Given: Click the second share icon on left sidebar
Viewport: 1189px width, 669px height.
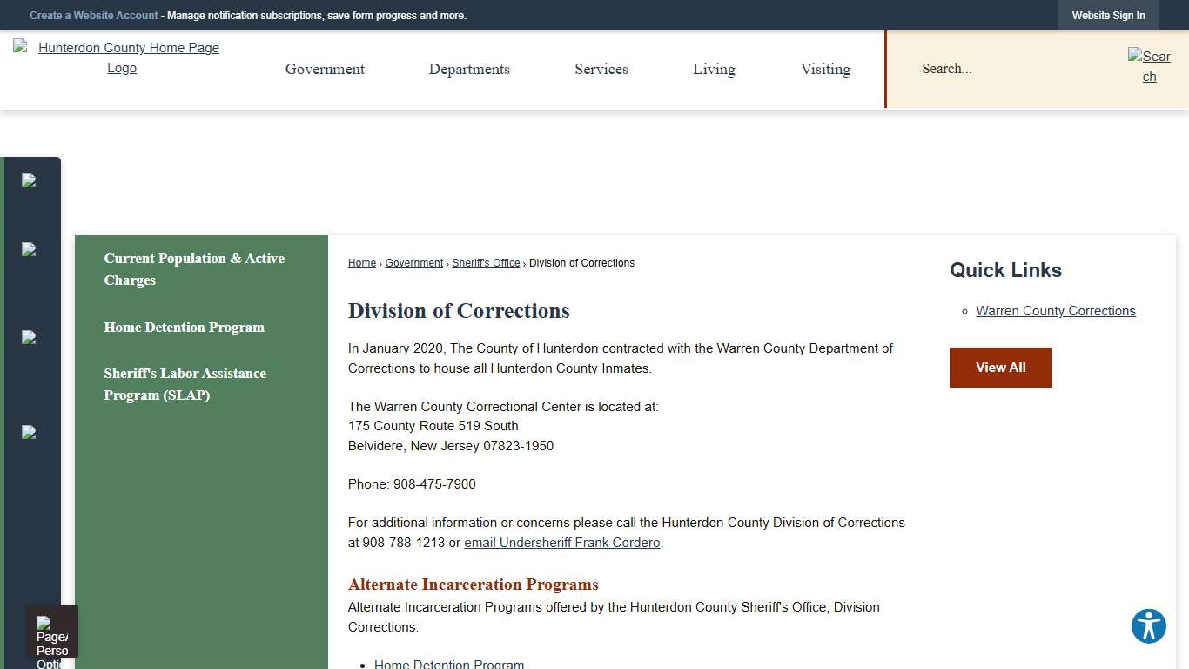Looking at the screenshot, I should (27, 250).
